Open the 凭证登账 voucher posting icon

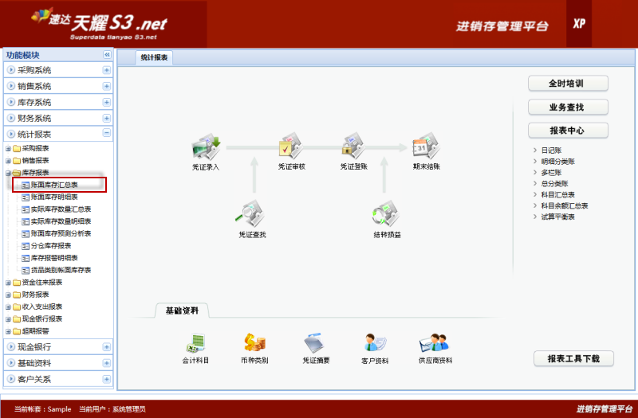coord(353,147)
